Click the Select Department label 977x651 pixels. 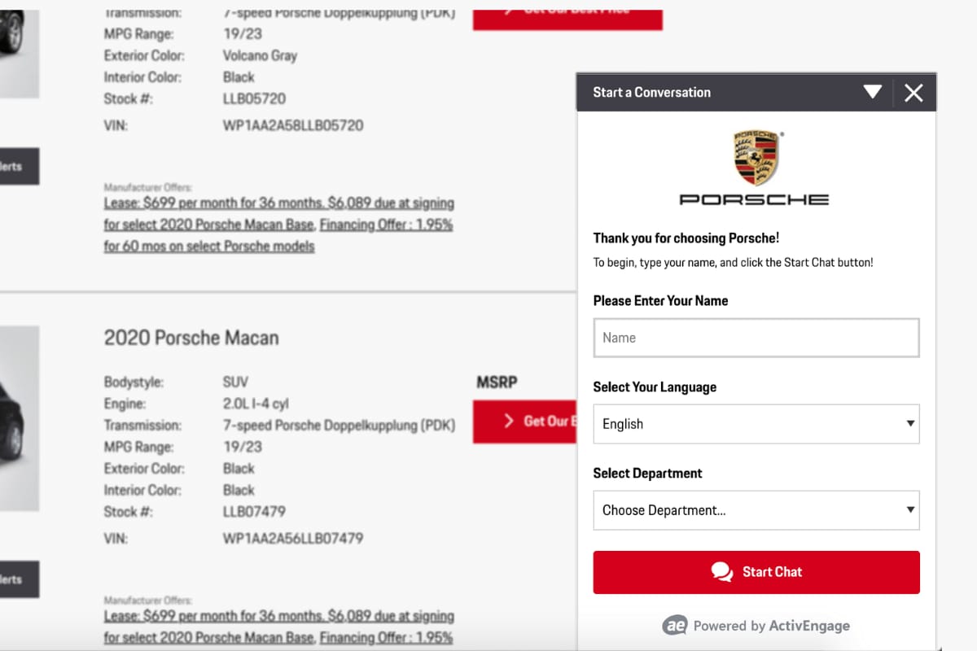coord(647,473)
